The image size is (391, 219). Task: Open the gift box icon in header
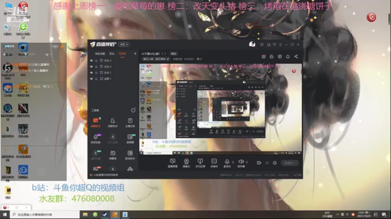click(x=280, y=56)
